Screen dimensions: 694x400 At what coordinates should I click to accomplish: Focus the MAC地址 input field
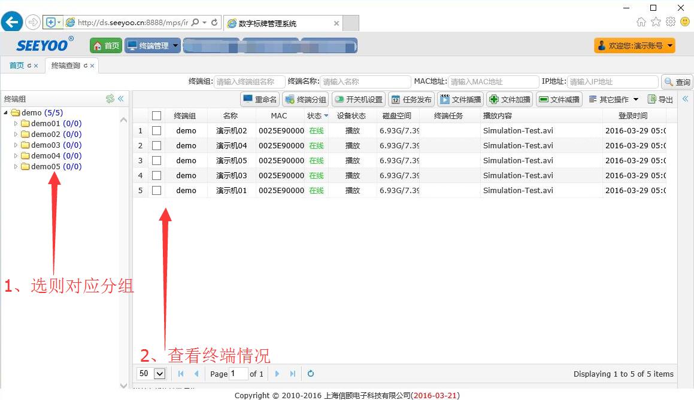(493, 82)
